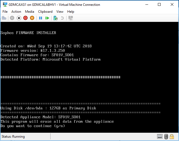The width and height of the screenshot is (179, 141).
Task: Maximize the Virtual Machine Connection window
Action: [x=159, y=4]
